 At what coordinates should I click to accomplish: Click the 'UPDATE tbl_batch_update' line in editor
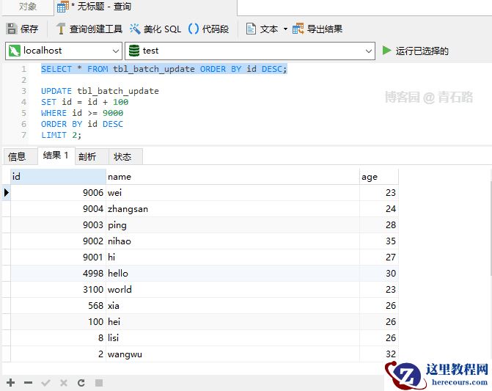click(x=100, y=91)
